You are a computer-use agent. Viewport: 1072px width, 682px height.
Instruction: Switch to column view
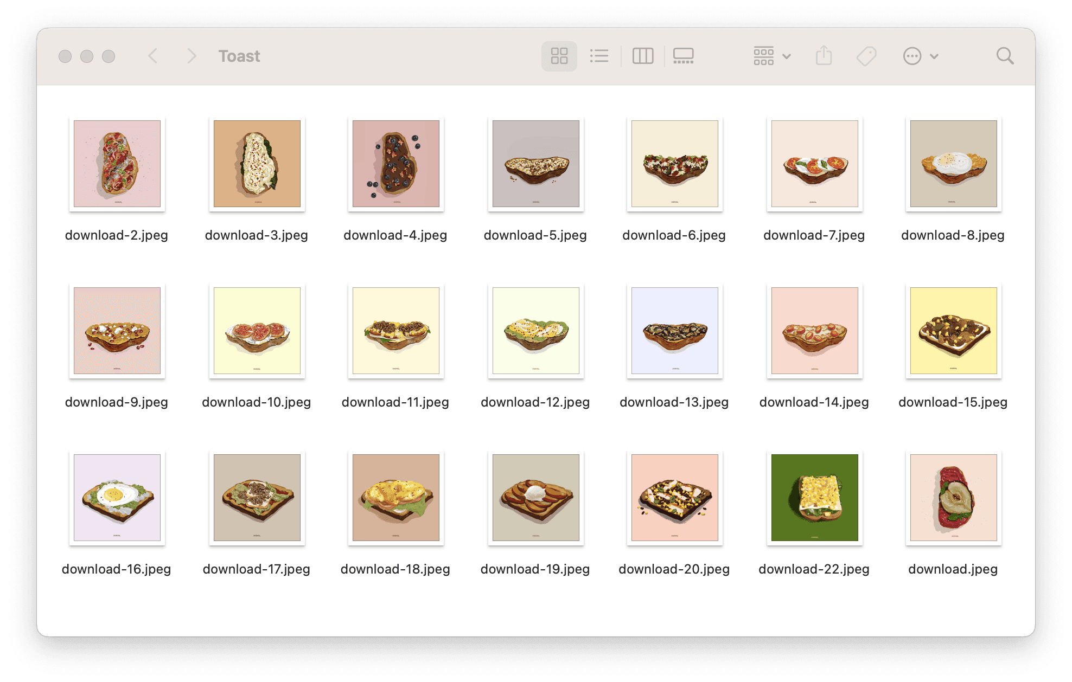643,56
